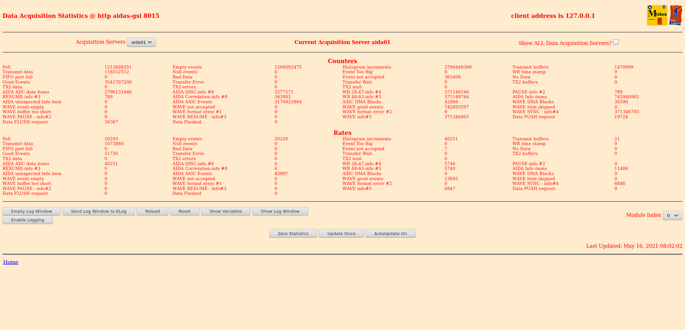This screenshot has height=330, width=685.
Task: Click Data FLUSH request value 30367
Action: tap(111, 122)
